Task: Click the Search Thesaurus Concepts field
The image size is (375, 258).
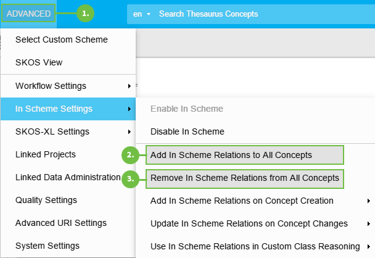Action: click(259, 14)
